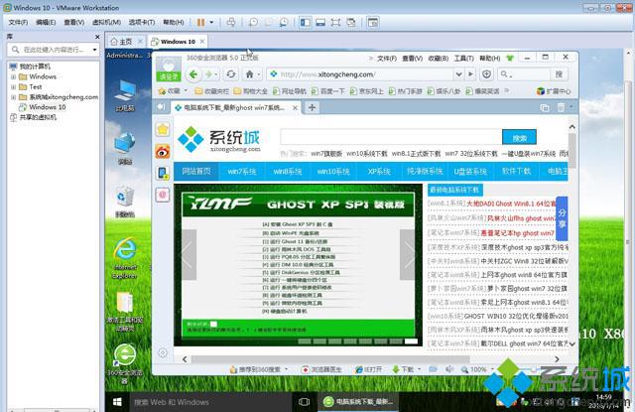Open VMware 编辑(E) menu
This screenshot has width=635, height=412.
(46, 22)
